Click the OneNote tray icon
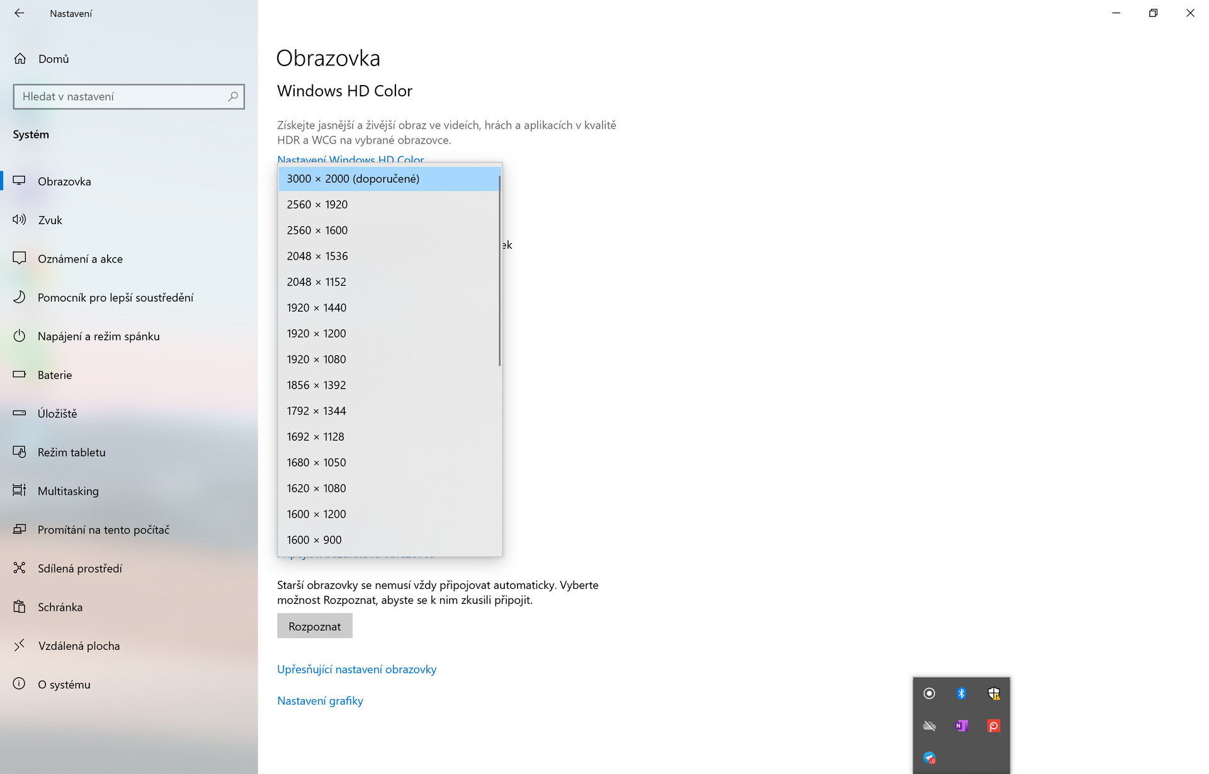The height and width of the screenshot is (774, 1209). [961, 726]
